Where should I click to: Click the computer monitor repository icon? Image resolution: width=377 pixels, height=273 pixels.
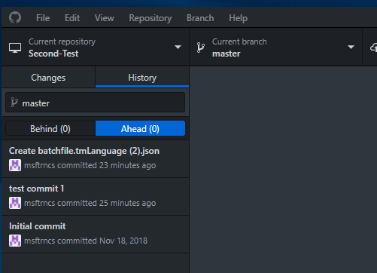[x=15, y=48]
